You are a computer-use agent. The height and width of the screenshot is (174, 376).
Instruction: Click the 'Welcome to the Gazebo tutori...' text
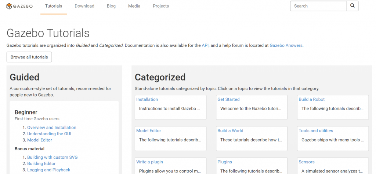(251, 108)
